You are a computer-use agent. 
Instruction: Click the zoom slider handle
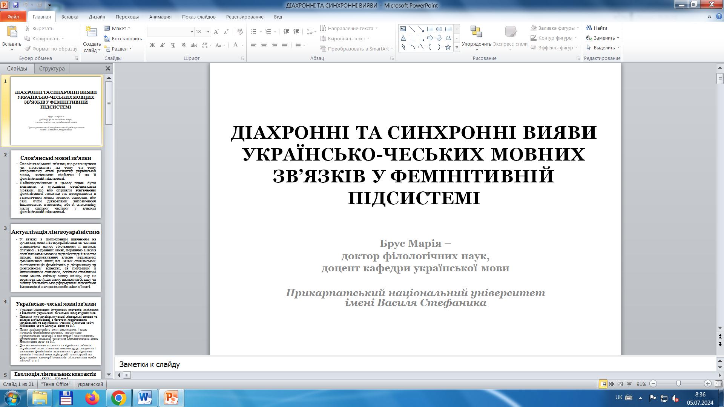(x=678, y=384)
